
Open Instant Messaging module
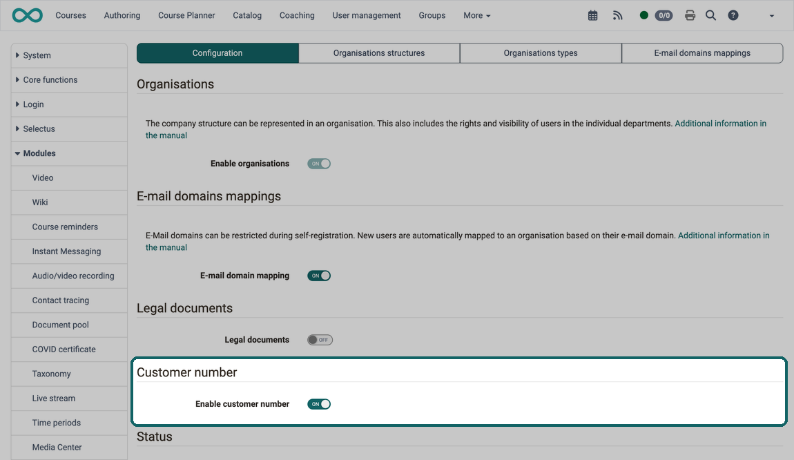point(69,251)
